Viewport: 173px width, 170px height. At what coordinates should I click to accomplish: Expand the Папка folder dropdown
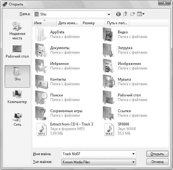click(109, 14)
